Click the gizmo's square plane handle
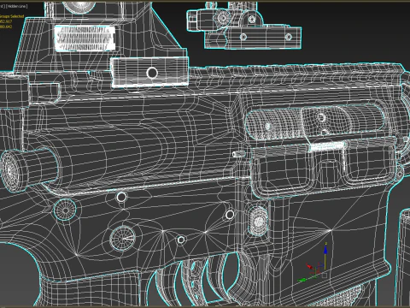Viewport: 410px width, 308px height. coord(324,275)
